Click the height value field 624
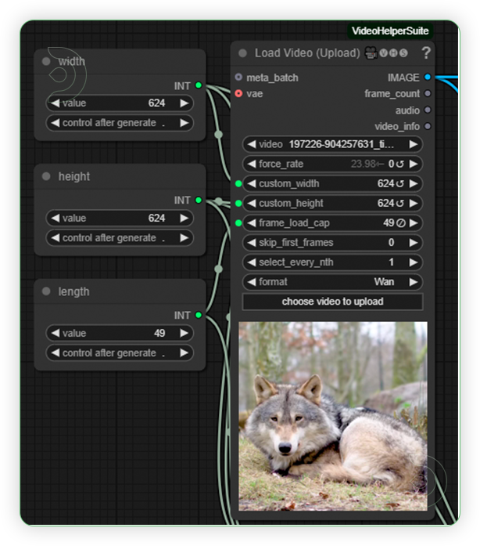The height and width of the screenshot is (546, 480). click(x=120, y=218)
